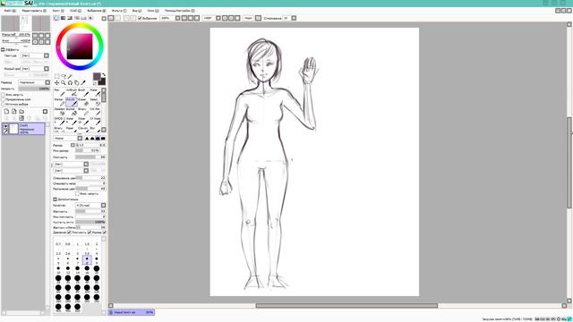Select the Binary pen tool
The height and width of the screenshot is (322, 573).
[82, 111]
